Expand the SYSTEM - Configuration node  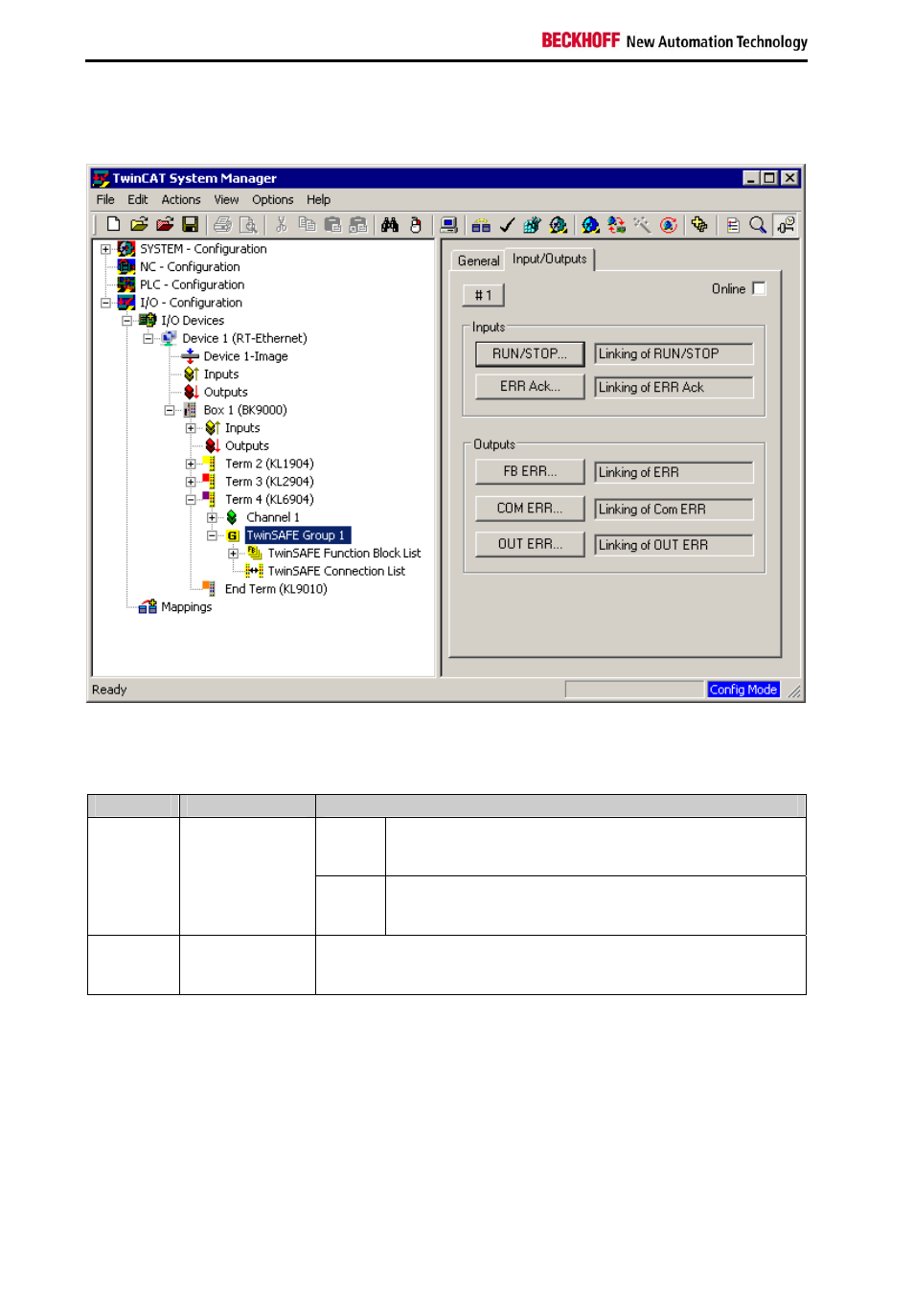point(105,249)
